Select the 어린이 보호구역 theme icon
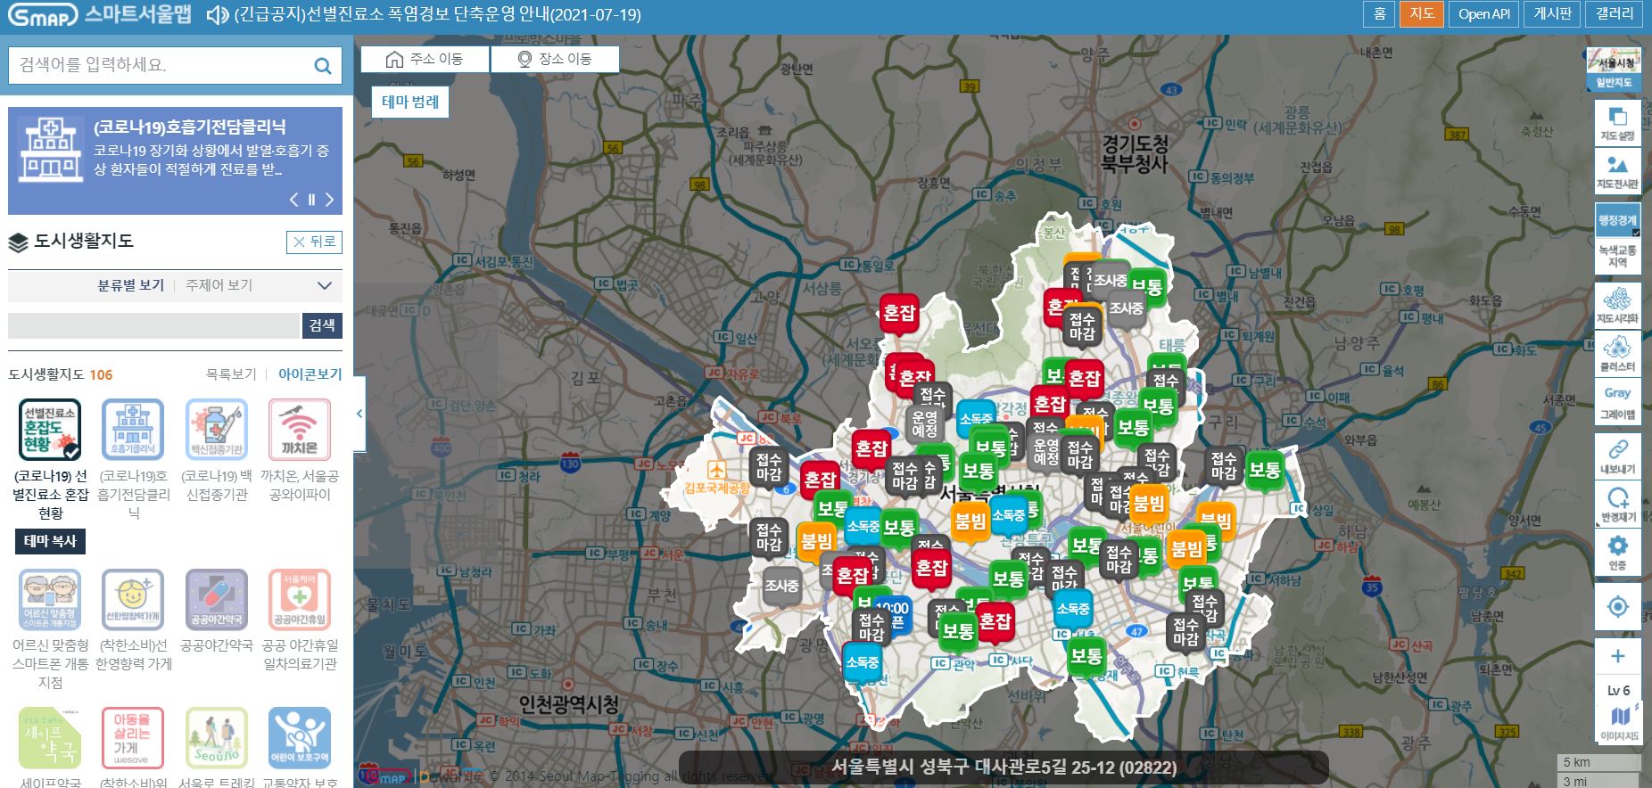 pyautogui.click(x=300, y=737)
